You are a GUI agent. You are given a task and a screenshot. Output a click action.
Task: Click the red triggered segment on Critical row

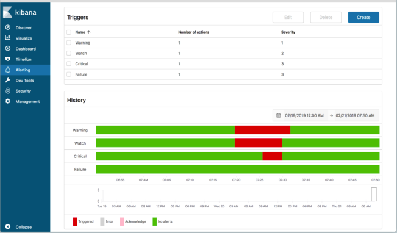point(273,156)
